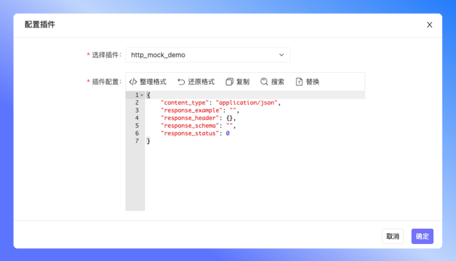Close the 配置插件 dialog with the X
Screen dimensions: 456x261
click(429, 25)
